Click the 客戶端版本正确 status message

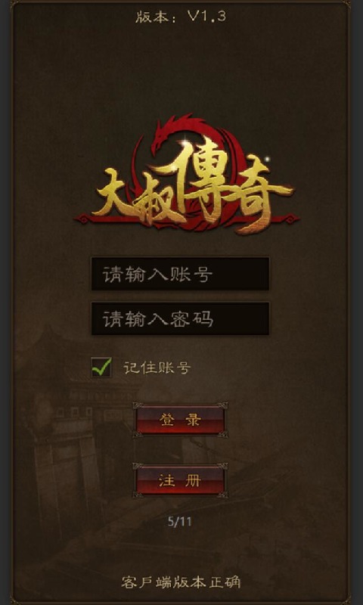(x=181, y=582)
